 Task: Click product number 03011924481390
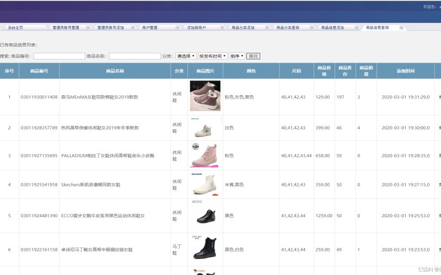click(x=39, y=216)
